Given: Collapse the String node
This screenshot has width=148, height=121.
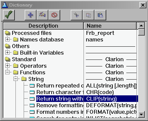Looking at the screenshot, I should [16, 79].
